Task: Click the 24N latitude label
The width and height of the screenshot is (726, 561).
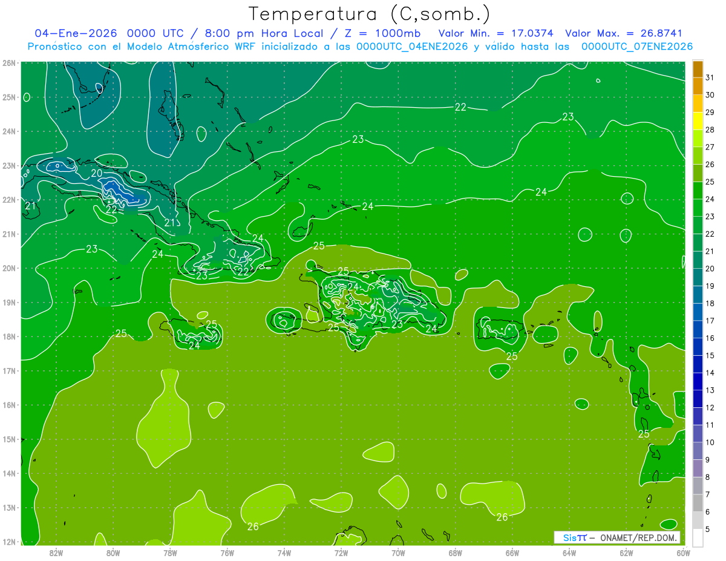Action: pyautogui.click(x=8, y=131)
